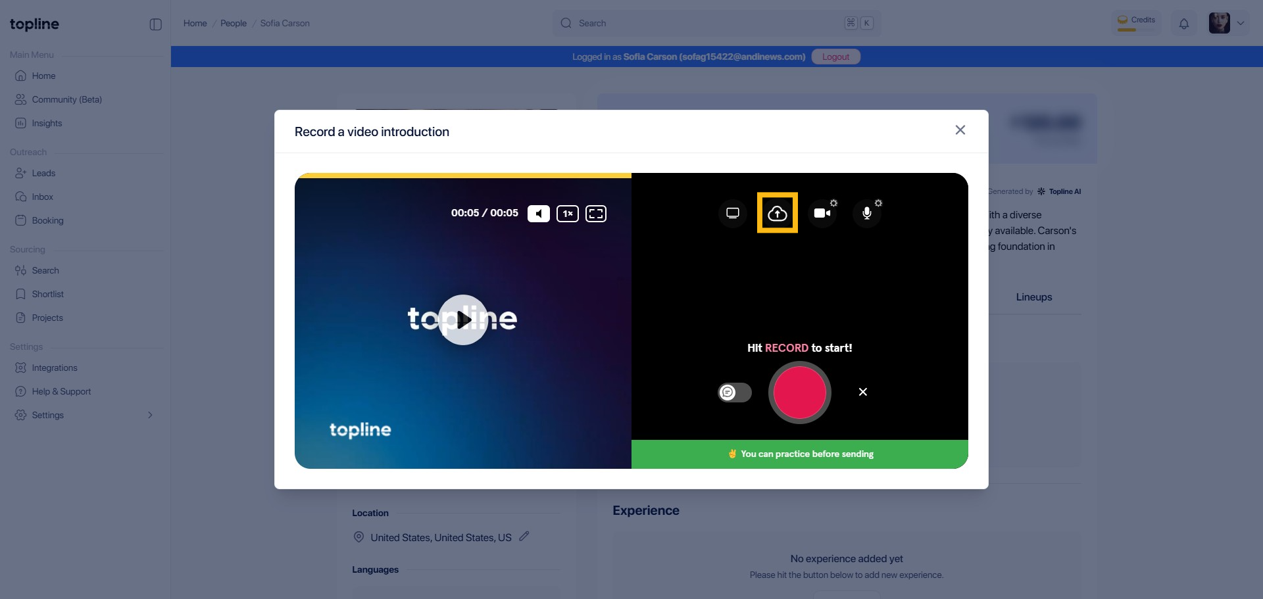Open Insights from the sidebar
1263x599 pixels.
click(47, 123)
